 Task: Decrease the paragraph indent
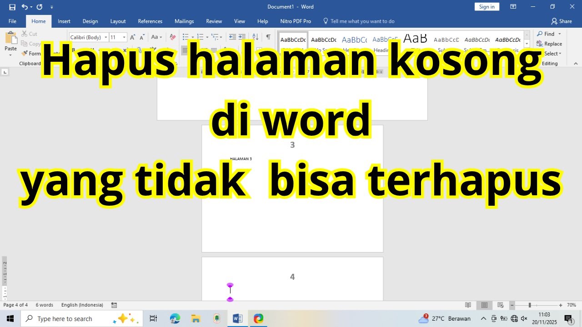[232, 37]
